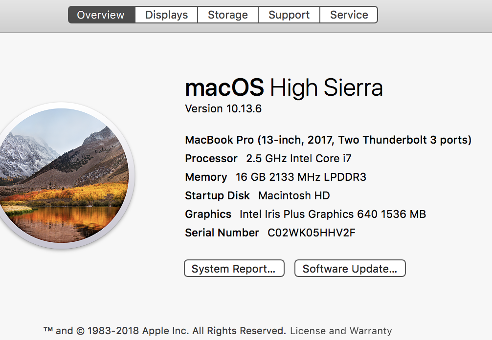Go to the Service tab
The height and width of the screenshot is (340, 492).
349,15
